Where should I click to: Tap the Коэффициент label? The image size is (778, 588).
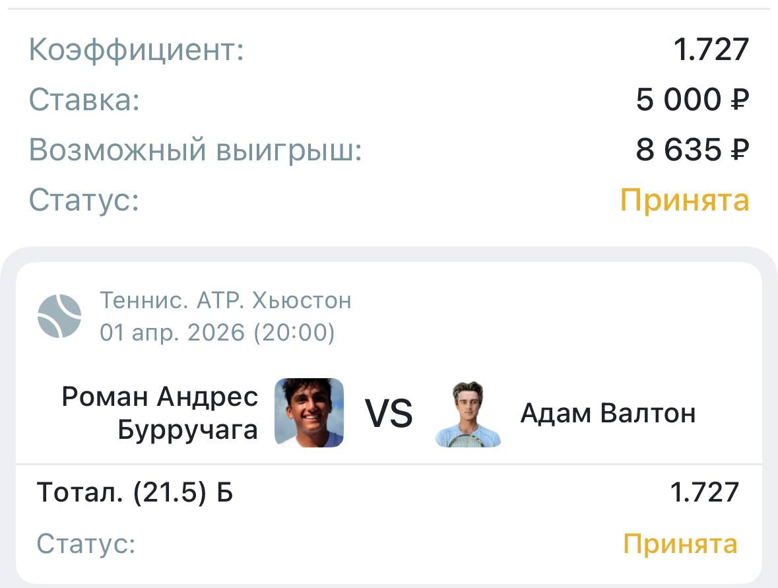[137, 50]
